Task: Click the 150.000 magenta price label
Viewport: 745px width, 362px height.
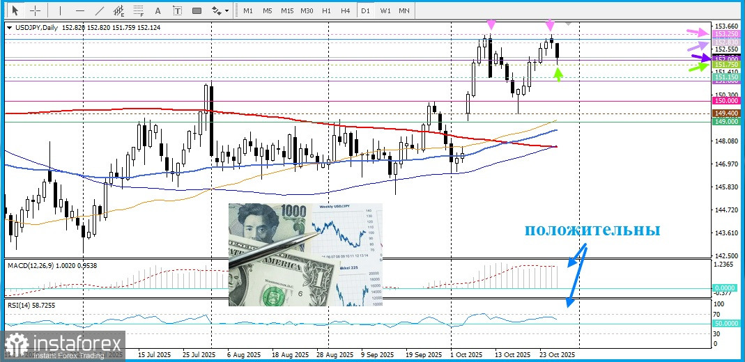Action: 725,100
